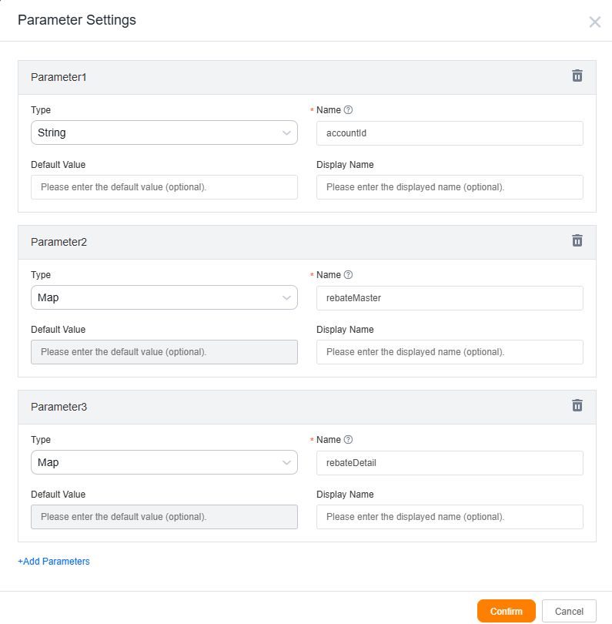The width and height of the screenshot is (612, 624).
Task: Click the Display Name field in Parameter3
Action: pos(450,517)
